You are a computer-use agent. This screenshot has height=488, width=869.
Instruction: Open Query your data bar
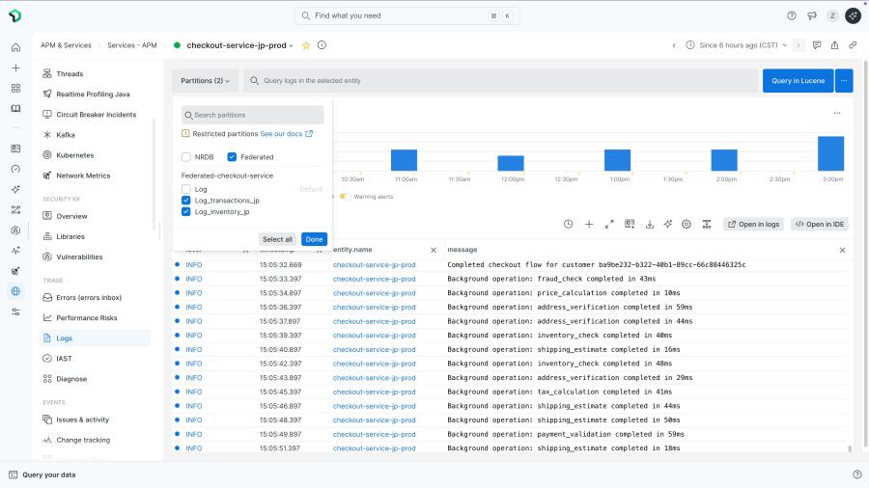pyautogui.click(x=42, y=474)
